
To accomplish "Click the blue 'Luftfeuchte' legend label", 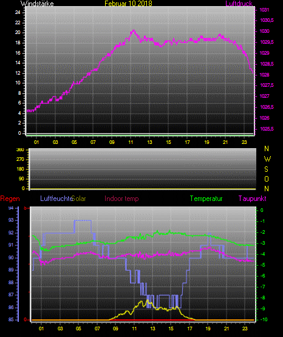I will (56, 199).
